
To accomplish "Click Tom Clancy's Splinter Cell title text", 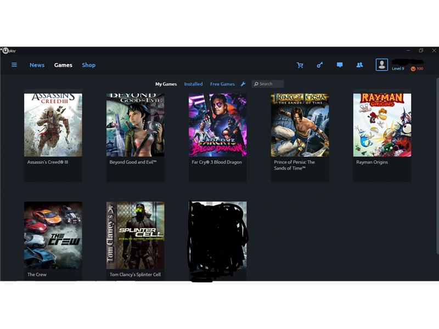I will (135, 275).
